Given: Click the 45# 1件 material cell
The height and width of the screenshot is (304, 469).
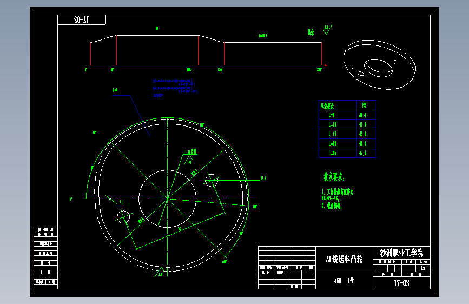Looking at the screenshot, I should tap(344, 281).
